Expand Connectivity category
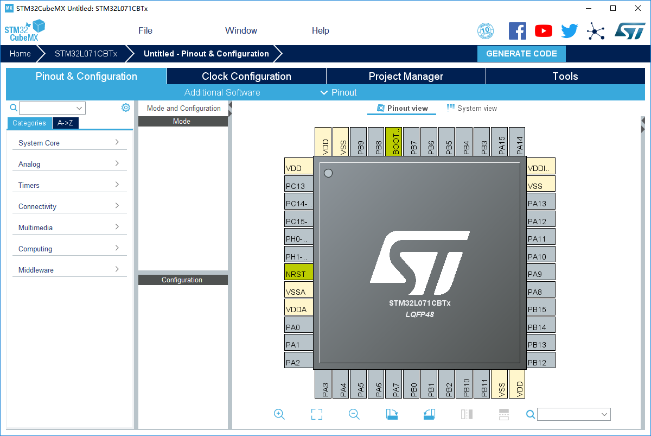Screen dimensions: 651x436 [x=69, y=206]
